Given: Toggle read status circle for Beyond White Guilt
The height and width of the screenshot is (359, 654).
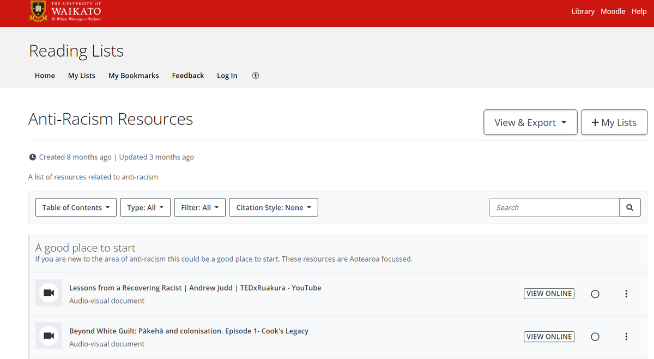Looking at the screenshot, I should (x=595, y=337).
